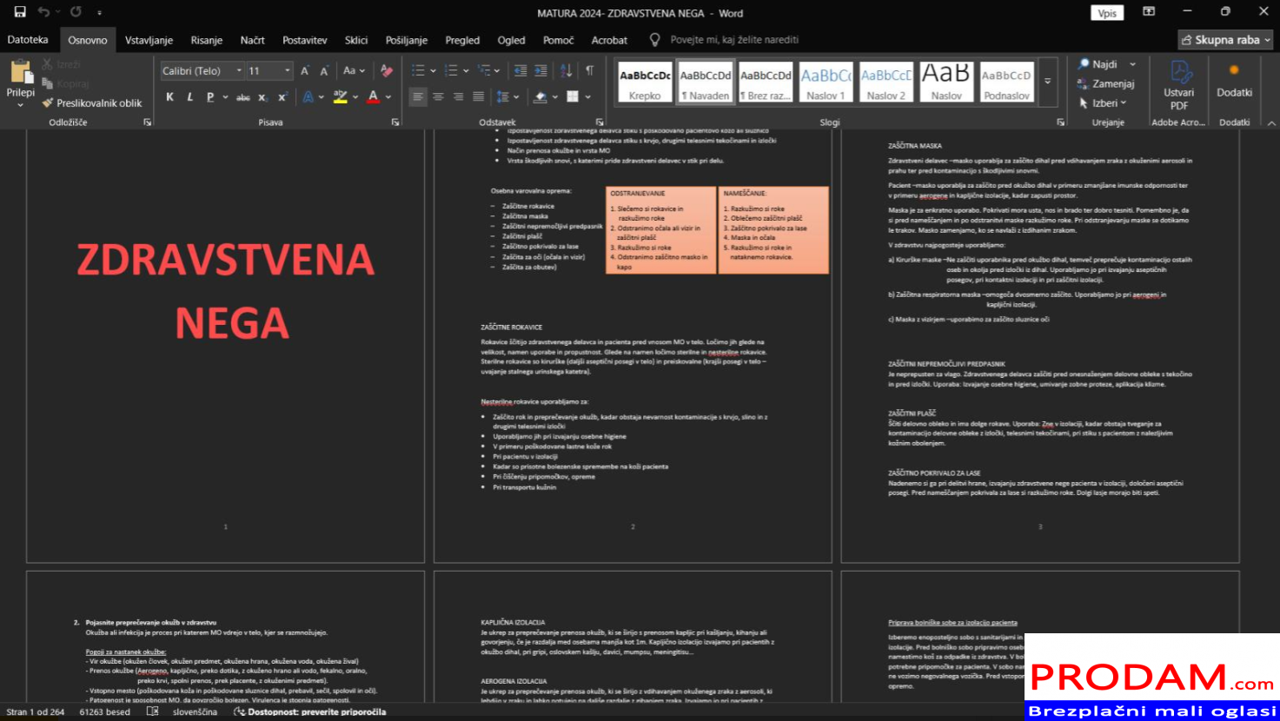Create a PDF with Ustvari PDF

pyautogui.click(x=1178, y=85)
